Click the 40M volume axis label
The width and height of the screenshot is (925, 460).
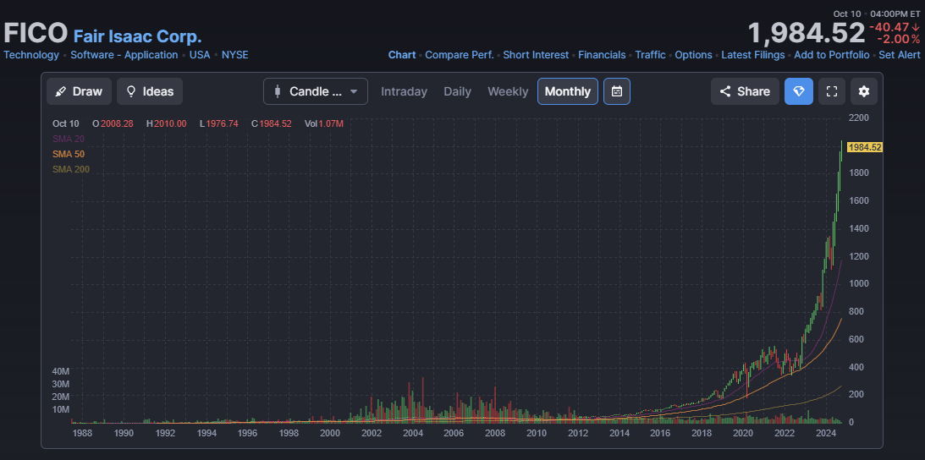[x=61, y=371]
